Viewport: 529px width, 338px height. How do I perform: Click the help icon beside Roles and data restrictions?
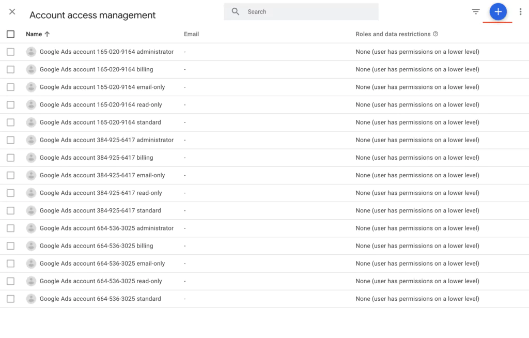435,34
